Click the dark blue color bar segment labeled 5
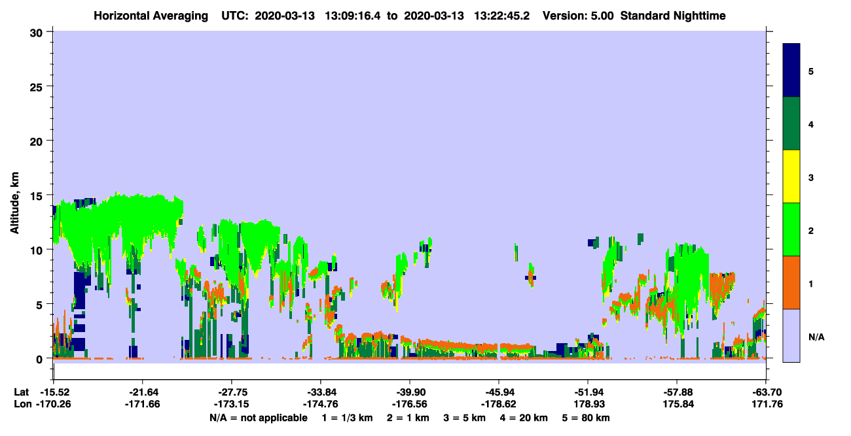The image size is (851, 436). point(791,71)
